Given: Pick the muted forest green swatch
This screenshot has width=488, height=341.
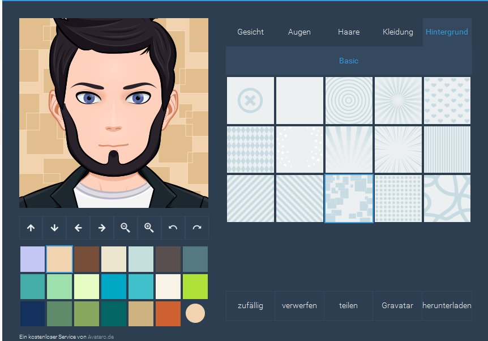Looking at the screenshot, I should click(x=59, y=314).
